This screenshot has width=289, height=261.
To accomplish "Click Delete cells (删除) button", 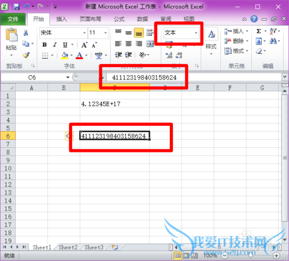I will (x=236, y=41).
